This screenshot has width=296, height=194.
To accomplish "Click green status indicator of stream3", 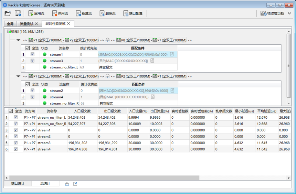I will [x=44, y=61].
